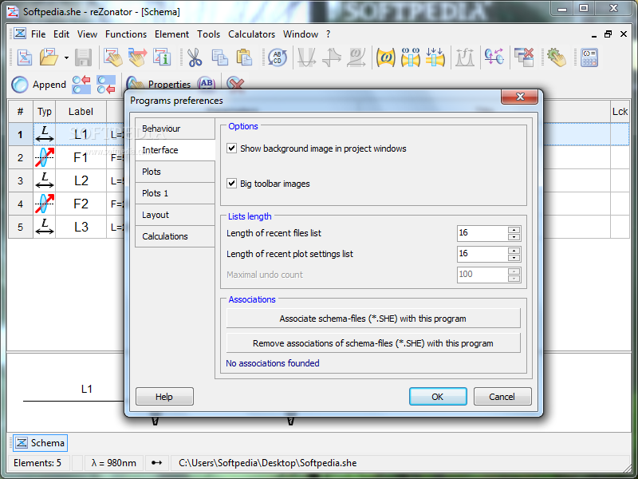Click the New schema toolbar icon
Viewport: 638px width, 479px height.
[x=25, y=57]
